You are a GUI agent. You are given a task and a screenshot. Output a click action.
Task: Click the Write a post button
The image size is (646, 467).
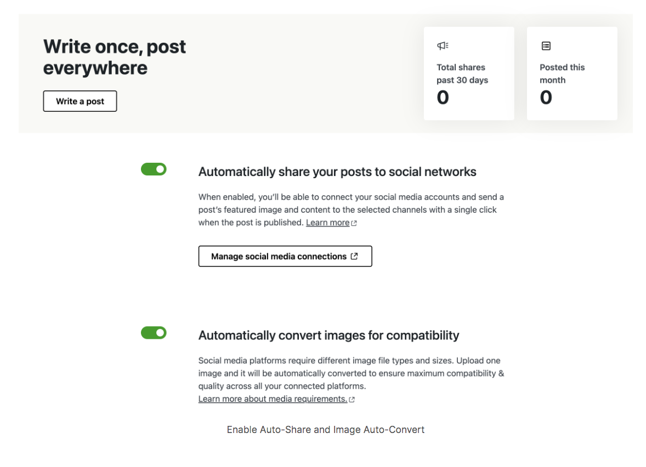[x=80, y=101]
